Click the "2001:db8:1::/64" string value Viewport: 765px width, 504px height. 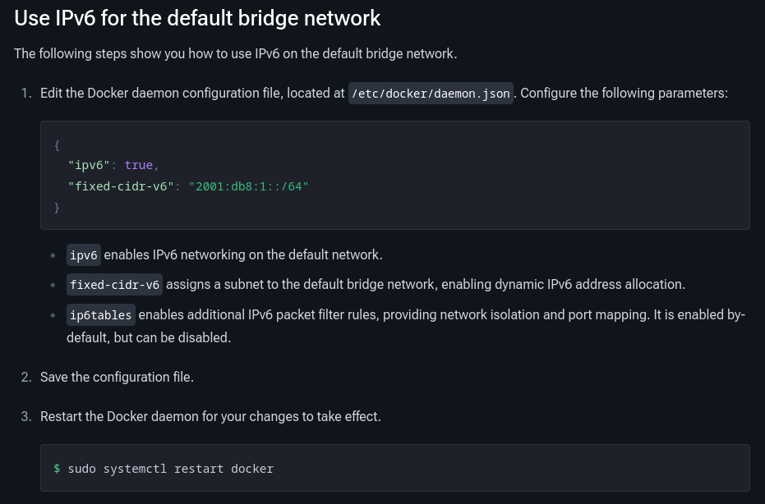tap(248, 186)
